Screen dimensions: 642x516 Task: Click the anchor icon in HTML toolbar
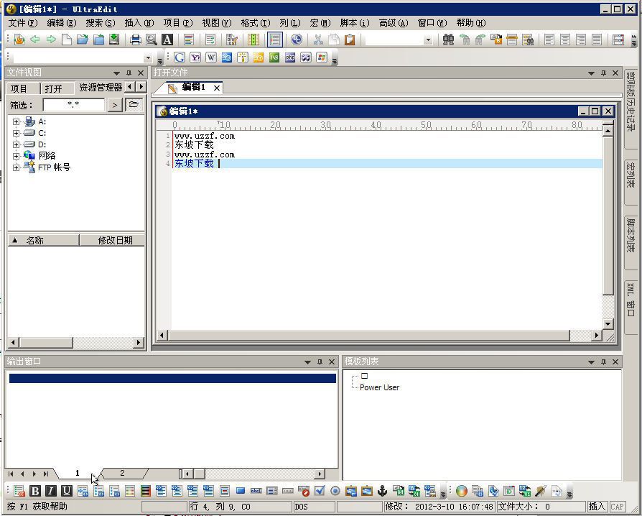click(383, 491)
